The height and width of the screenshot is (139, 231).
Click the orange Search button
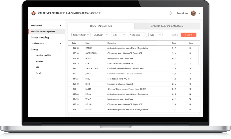point(189,35)
